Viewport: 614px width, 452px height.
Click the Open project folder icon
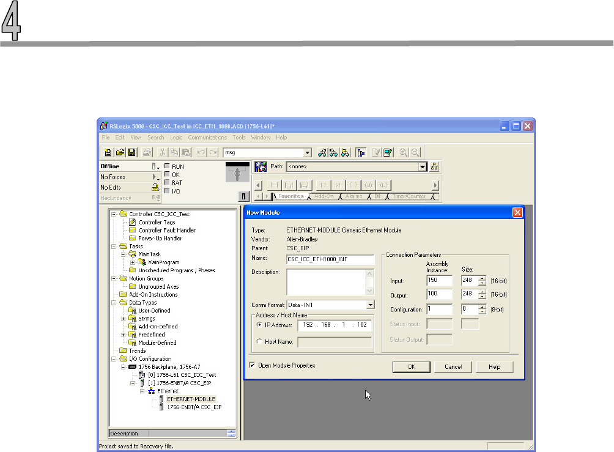120,153
